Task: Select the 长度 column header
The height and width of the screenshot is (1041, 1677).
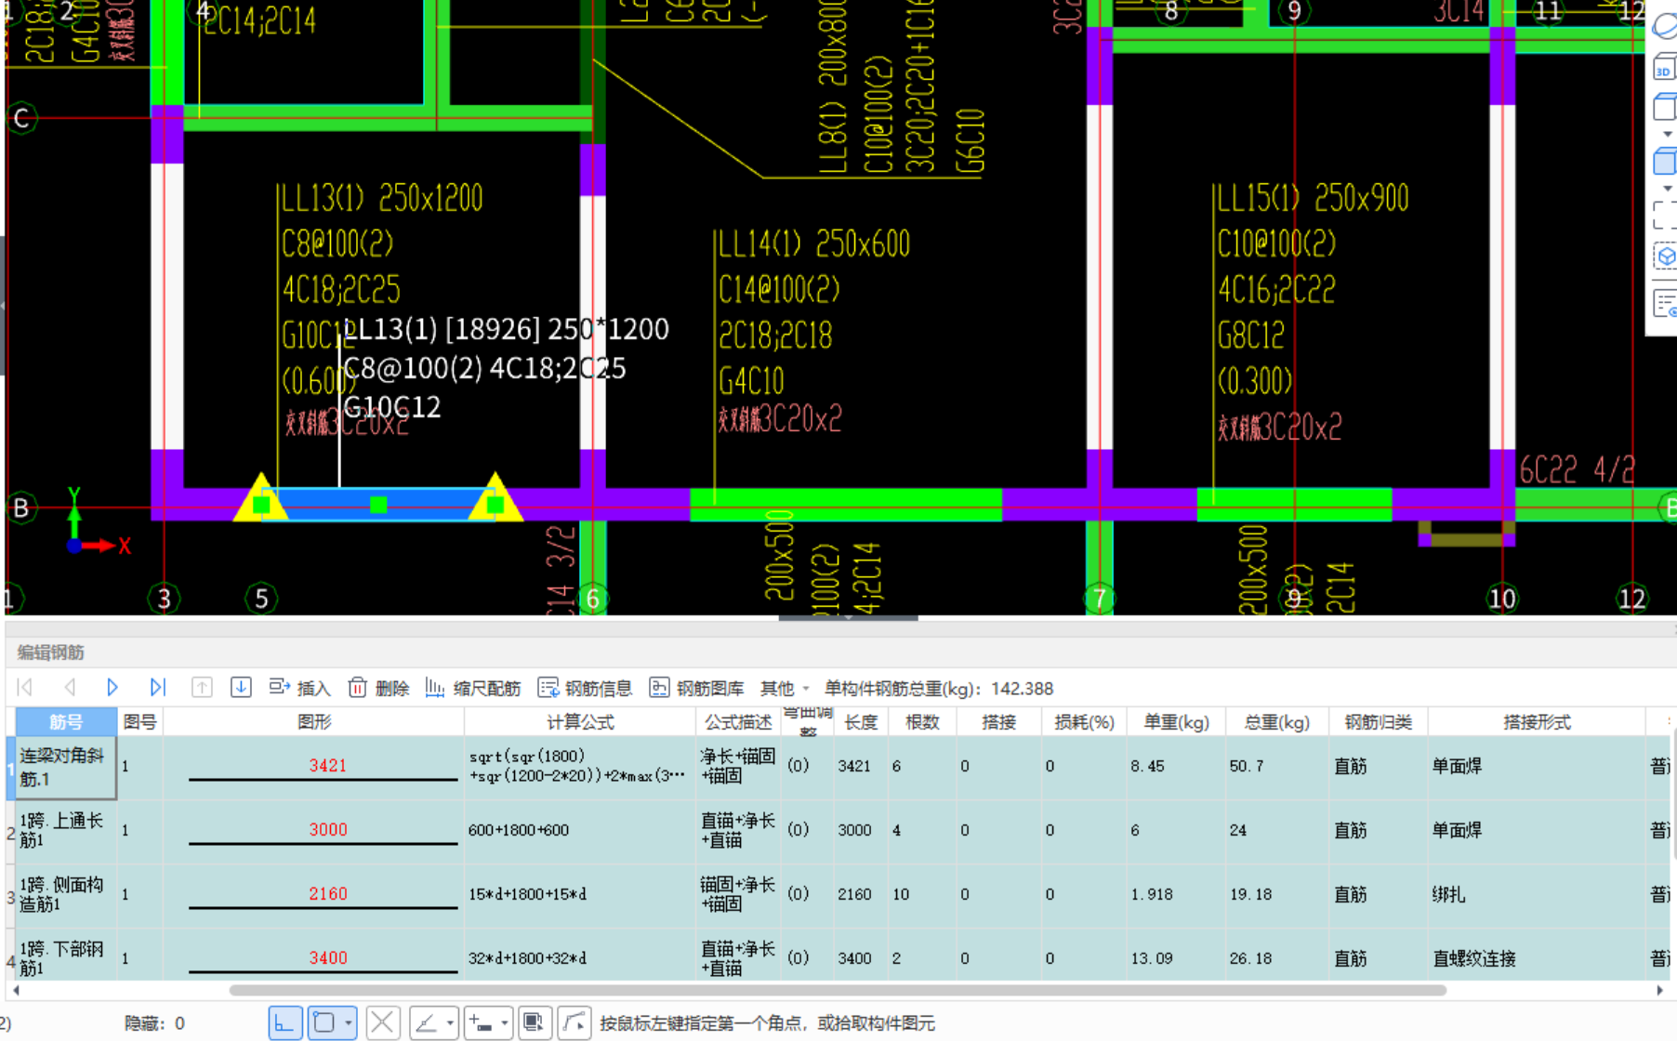Action: pyautogui.click(x=861, y=721)
